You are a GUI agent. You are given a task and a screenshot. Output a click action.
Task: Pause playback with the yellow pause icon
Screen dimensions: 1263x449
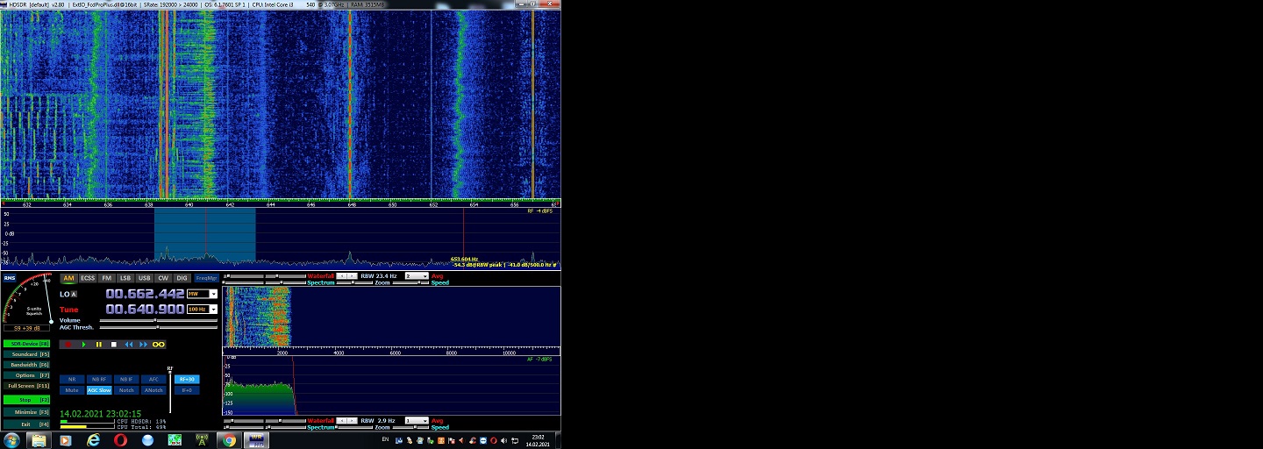coord(98,345)
